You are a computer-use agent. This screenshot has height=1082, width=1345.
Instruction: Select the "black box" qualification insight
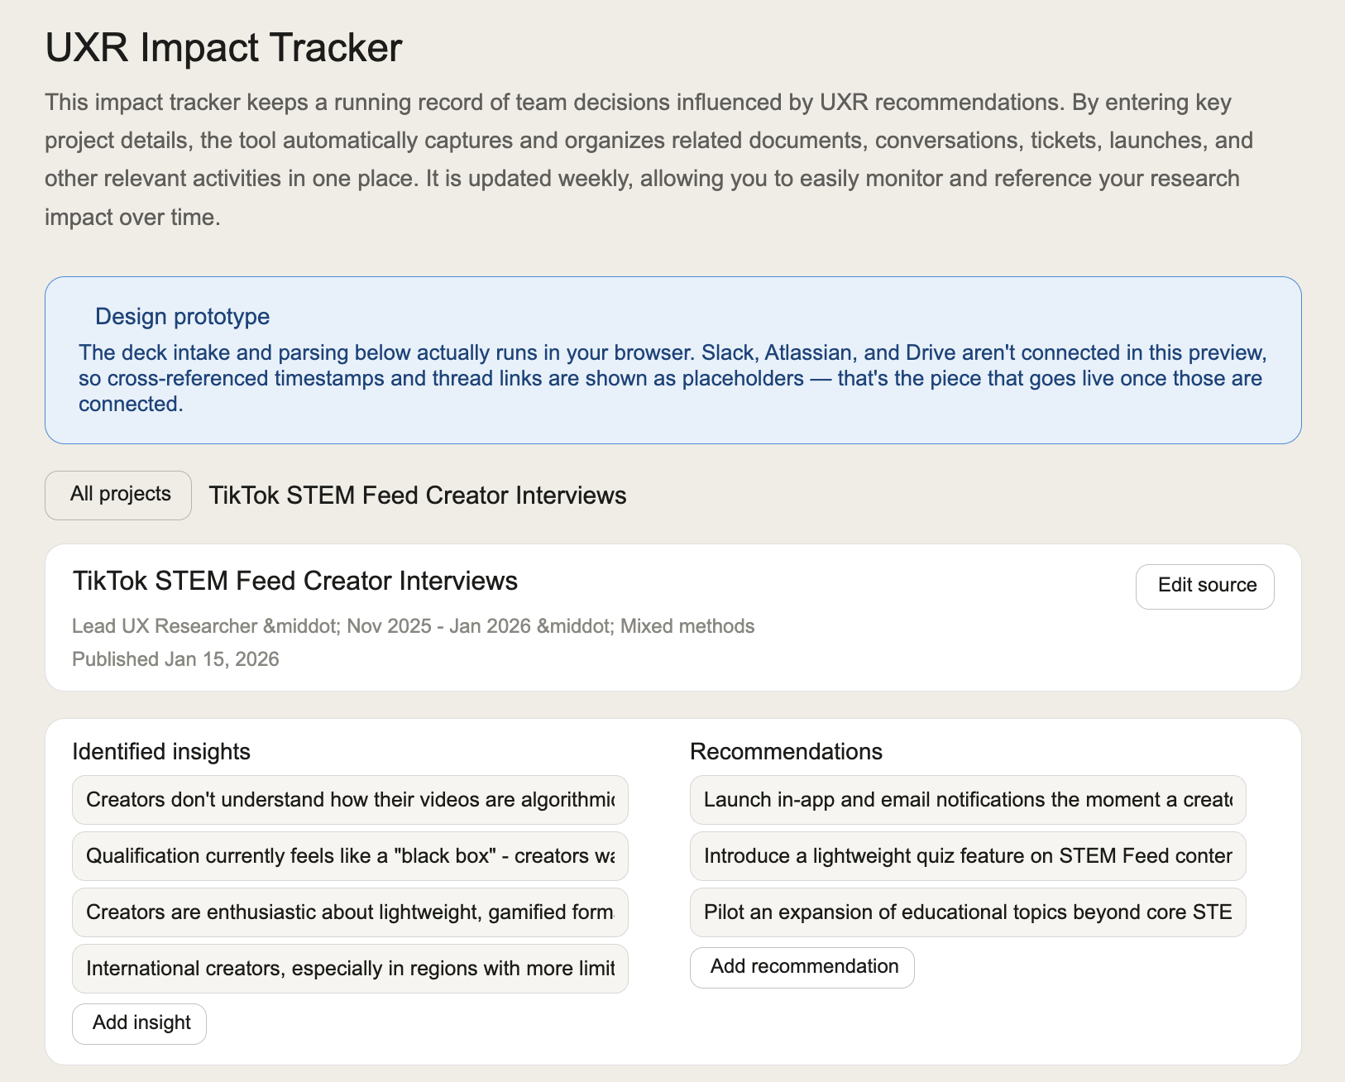[350, 856]
